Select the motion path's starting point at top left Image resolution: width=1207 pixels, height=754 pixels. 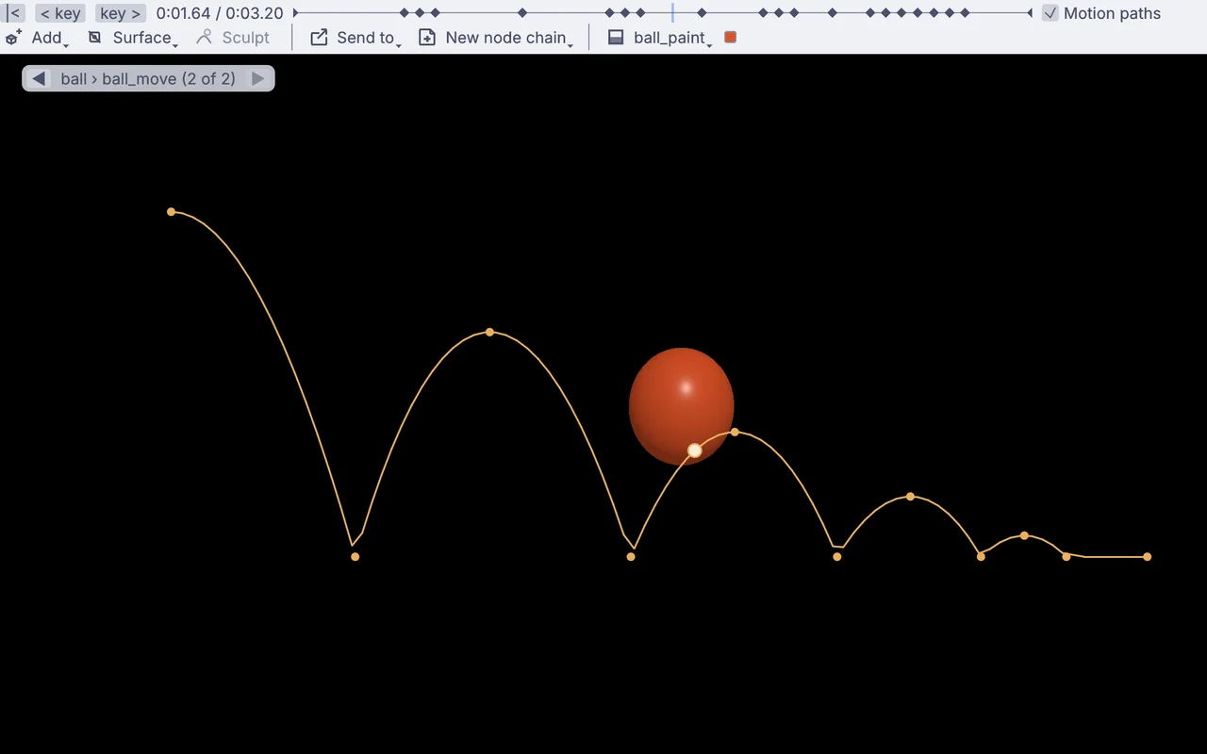[171, 211]
